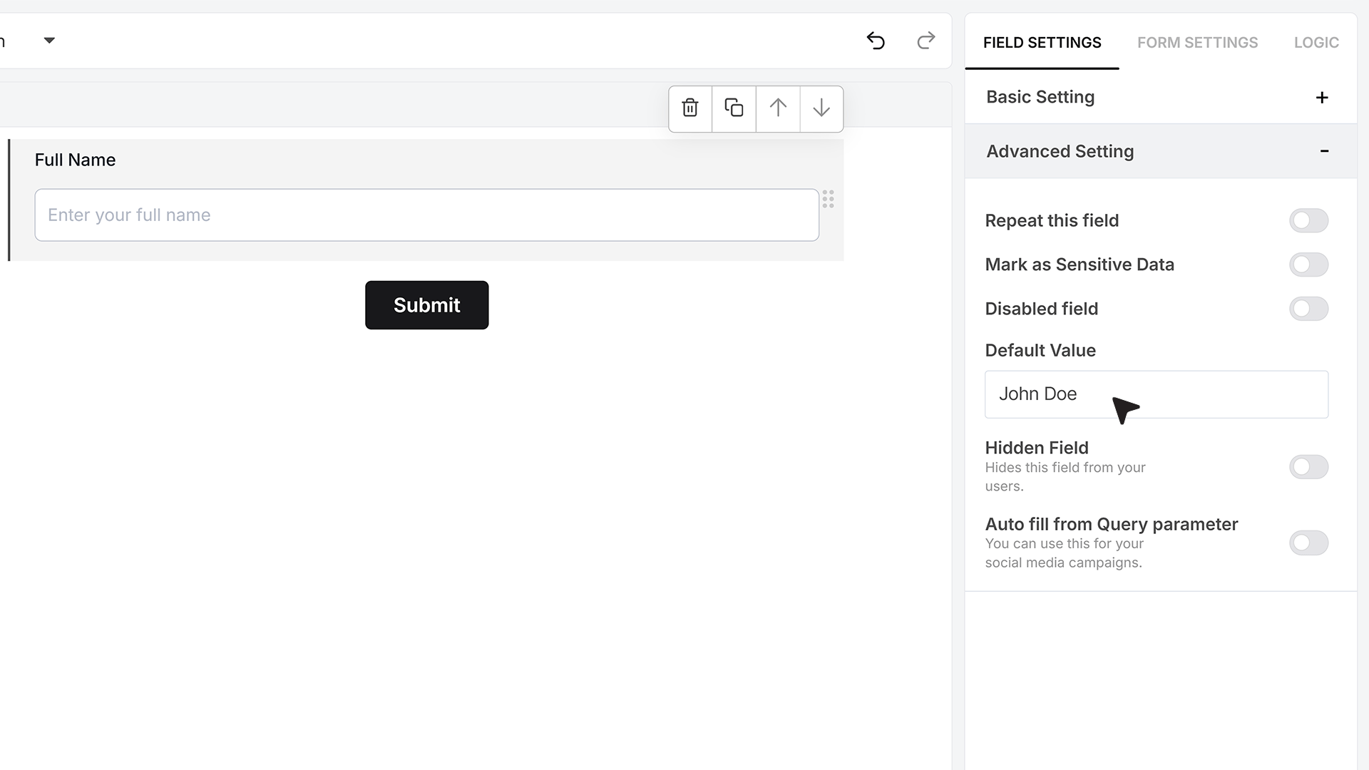Image resolution: width=1369 pixels, height=770 pixels.
Task: Move the field up with the arrow icon
Action: (778, 108)
